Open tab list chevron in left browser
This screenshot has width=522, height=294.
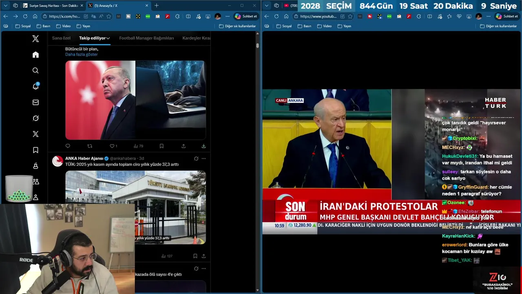pos(6,5)
